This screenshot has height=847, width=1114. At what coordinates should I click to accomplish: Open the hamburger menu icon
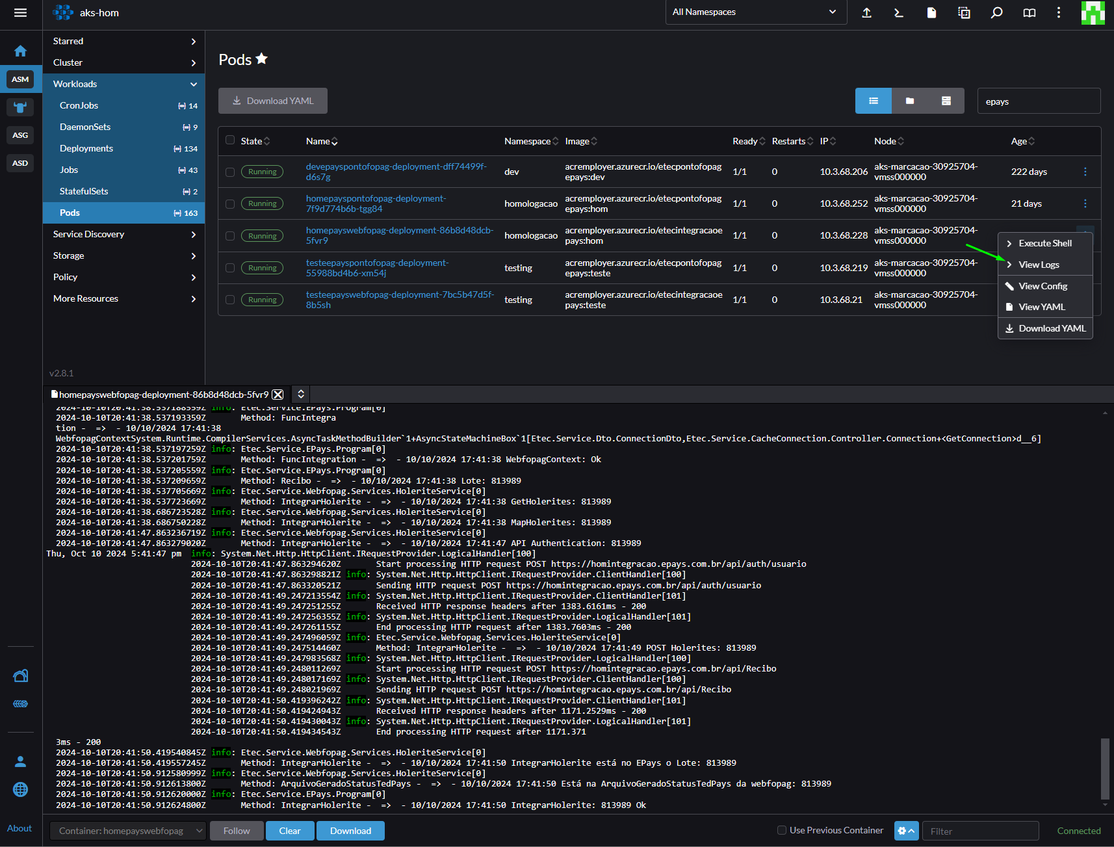click(x=21, y=12)
